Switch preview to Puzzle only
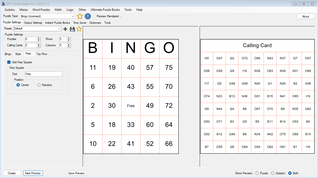Screen dimensions: 318x178 pos(257,173)
